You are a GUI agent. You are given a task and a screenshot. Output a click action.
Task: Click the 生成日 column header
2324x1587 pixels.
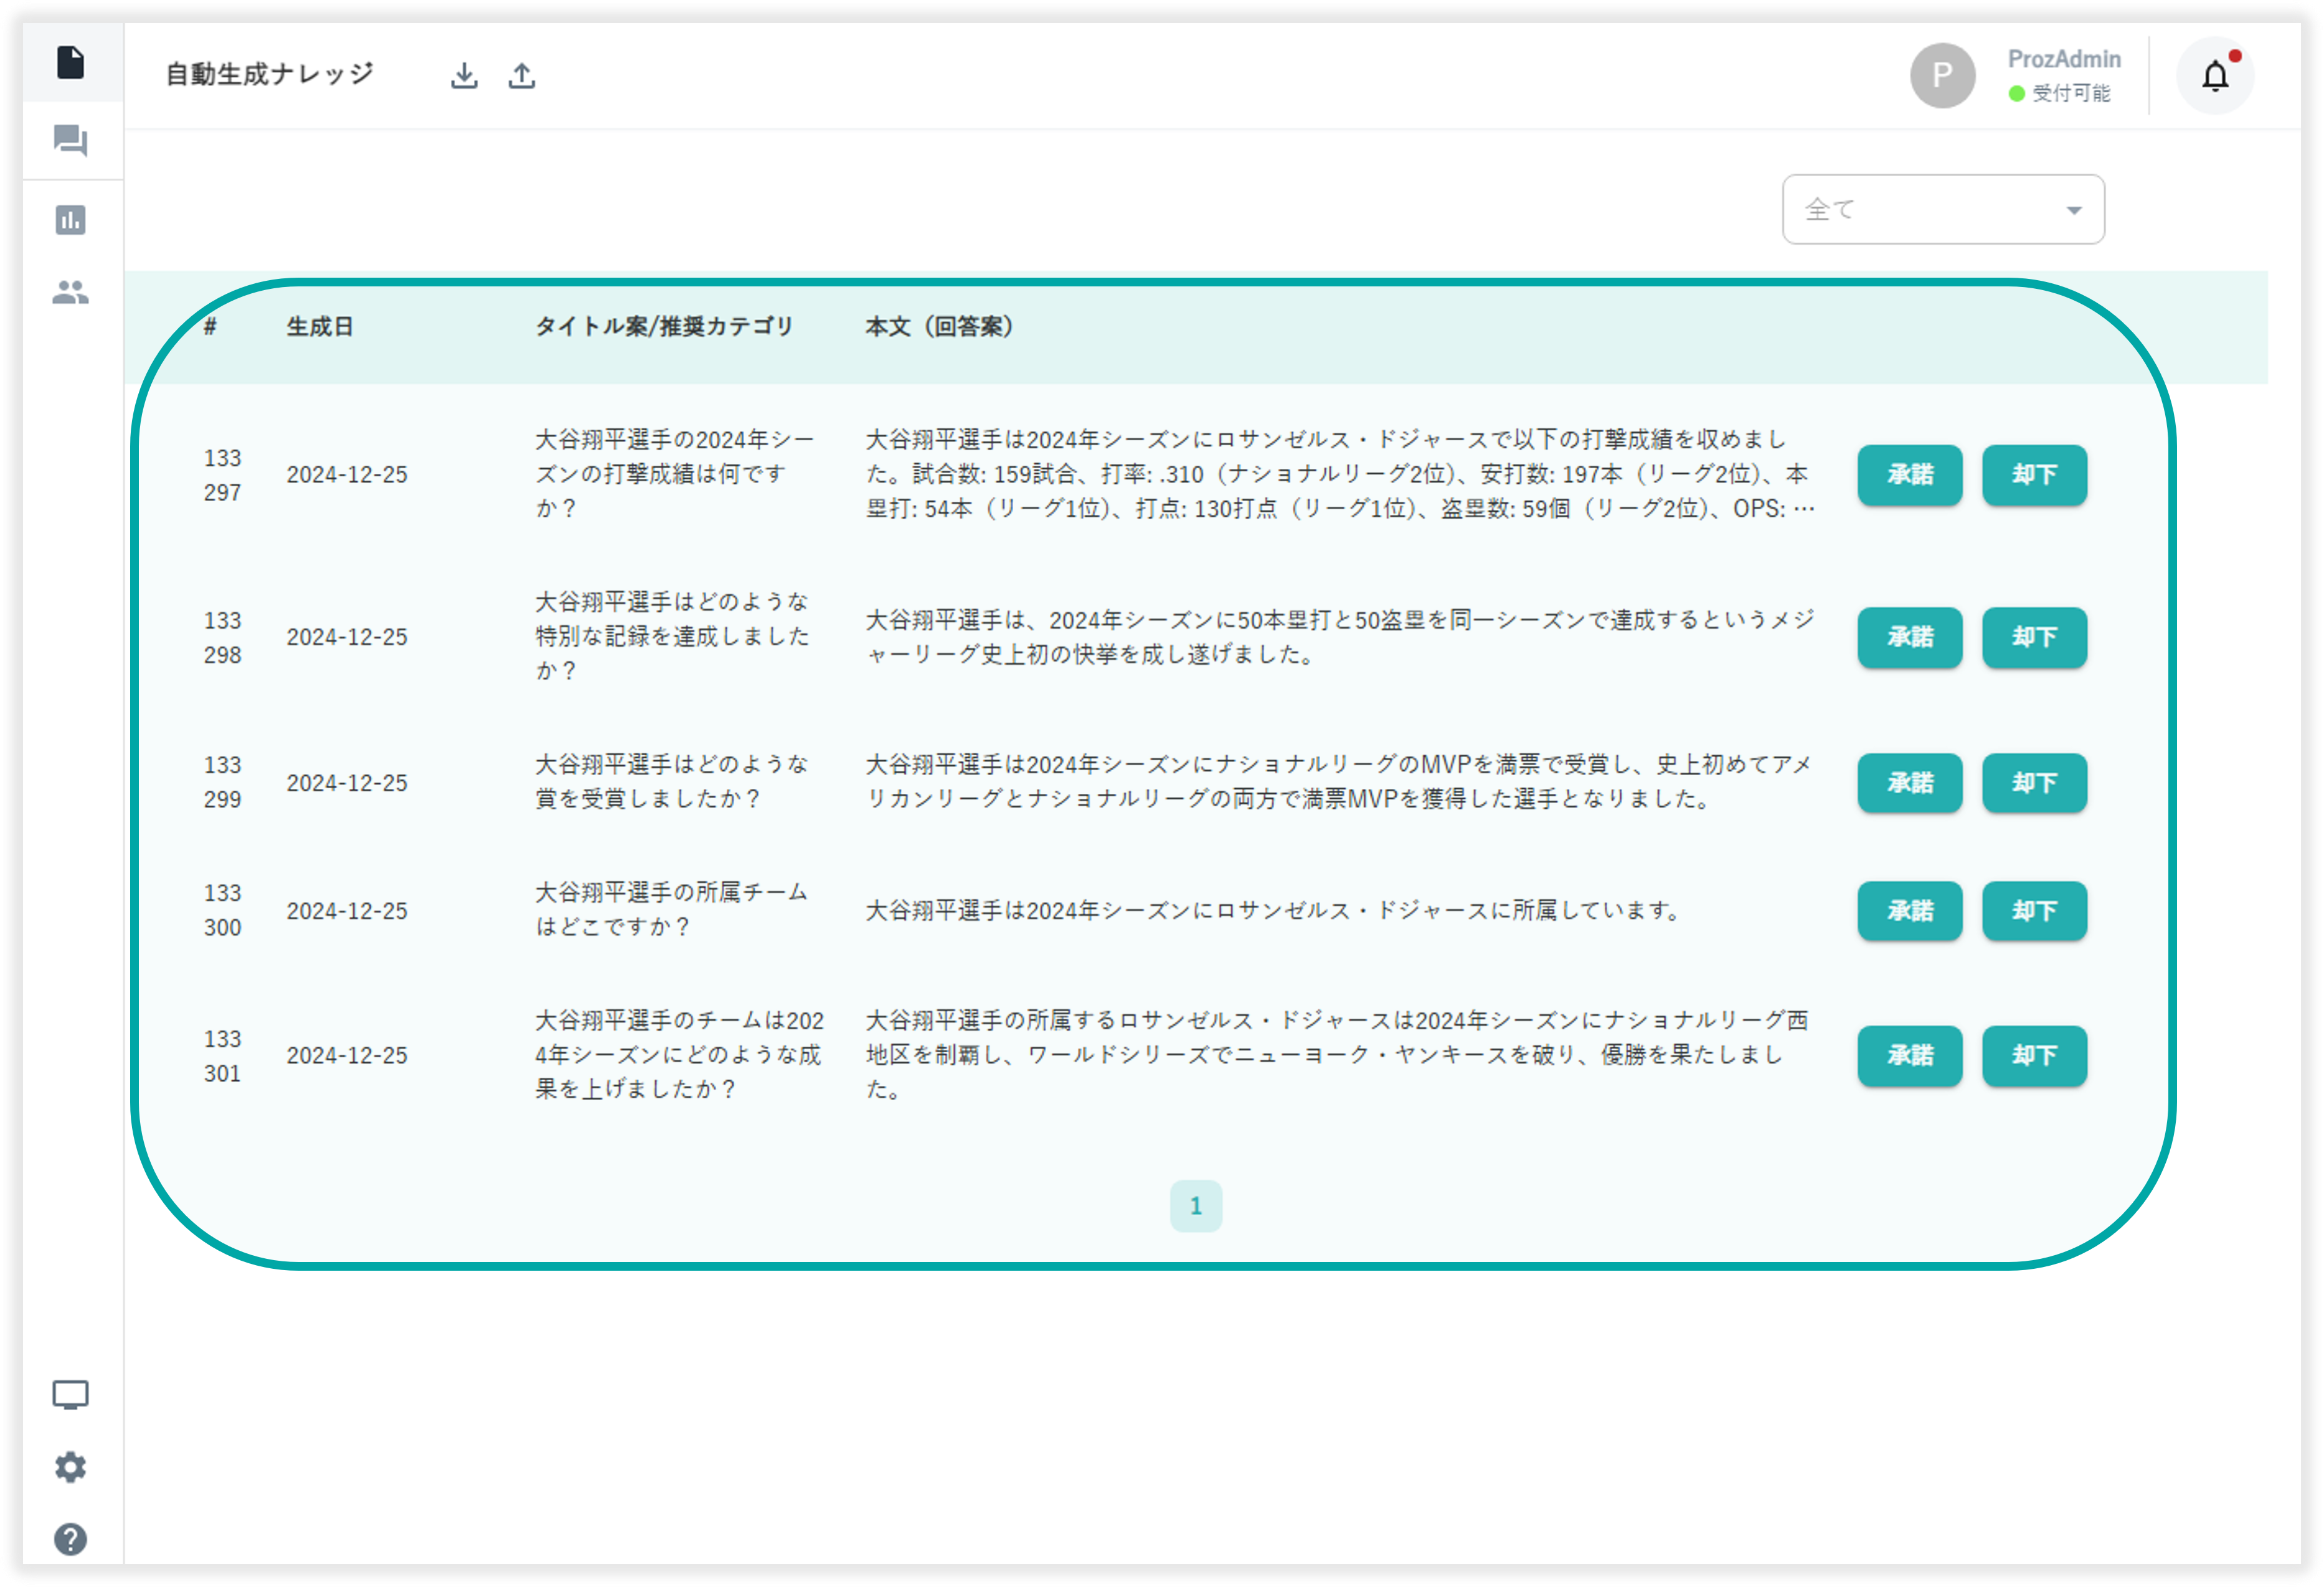pyautogui.click(x=320, y=327)
